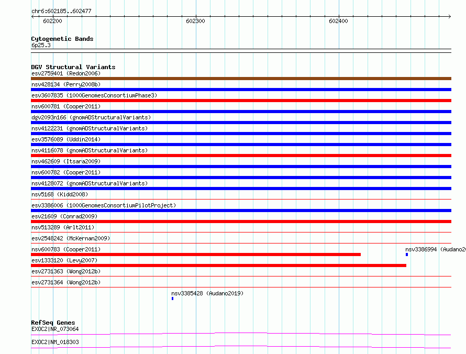Click the DGV Structural Variants track title
Image resolution: width=466 pixels, height=354 pixels.
tap(73, 67)
